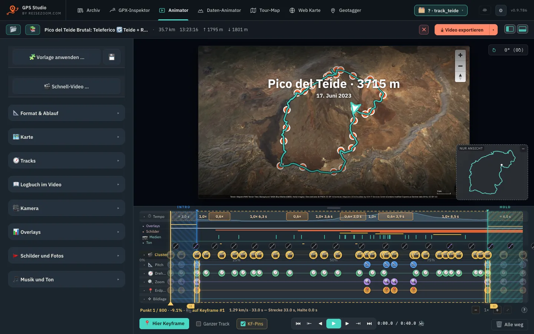Switch to the Daten-Animator tab
Viewport: 534px width, 334px height.
[219, 10]
